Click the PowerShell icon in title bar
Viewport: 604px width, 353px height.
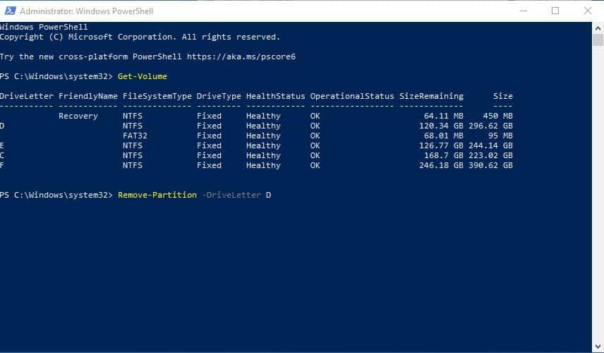(x=10, y=11)
